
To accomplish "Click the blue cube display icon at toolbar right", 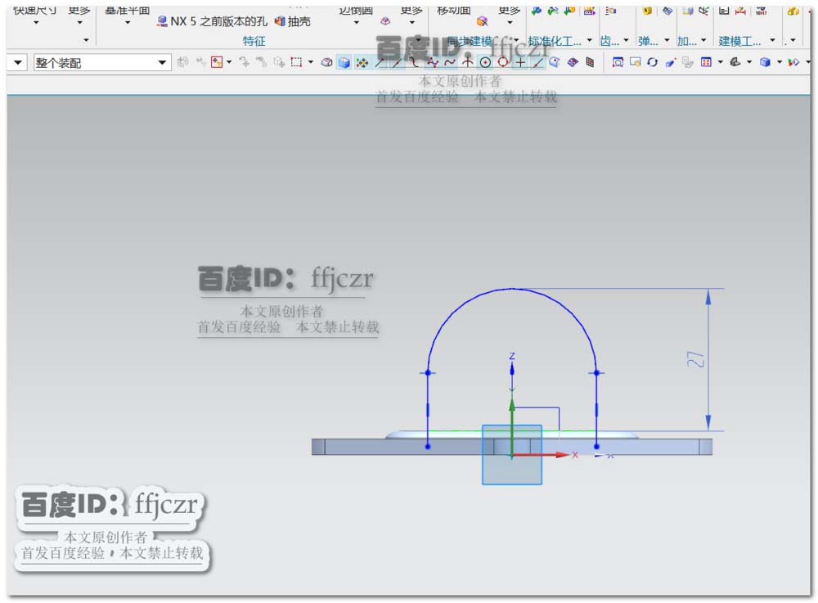I will 765,63.
